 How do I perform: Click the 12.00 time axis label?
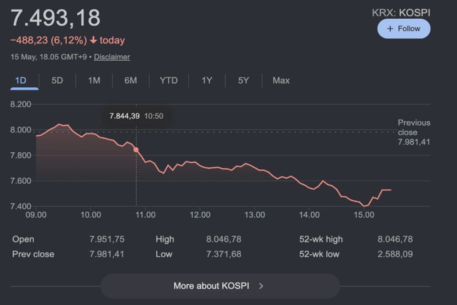pos(200,215)
